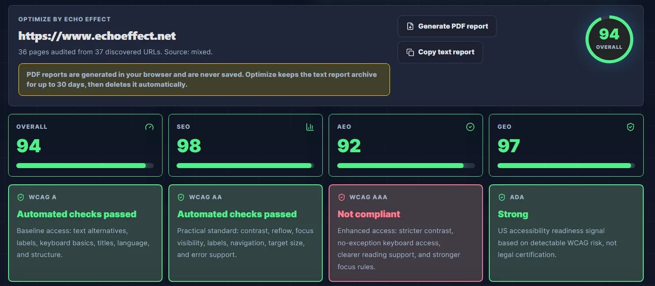Click the OPTIMIZE BY ECHO EFFECT label

click(65, 19)
